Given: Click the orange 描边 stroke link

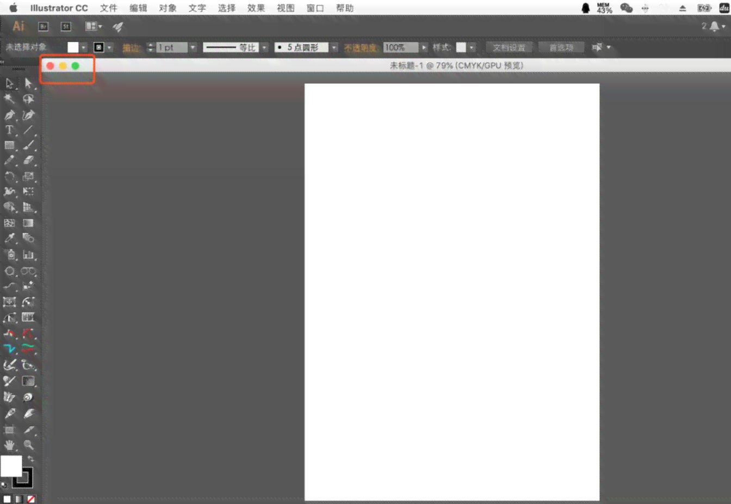Looking at the screenshot, I should coord(131,48).
